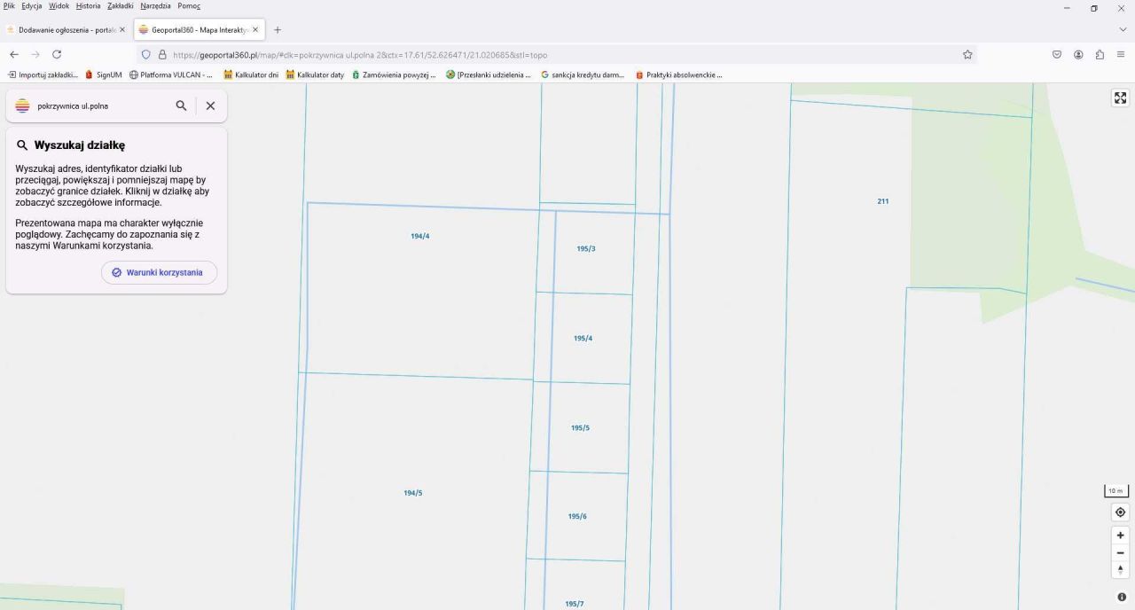Select parcel 194/5 on map
Image resolution: width=1135 pixels, height=610 pixels.
coord(413,493)
